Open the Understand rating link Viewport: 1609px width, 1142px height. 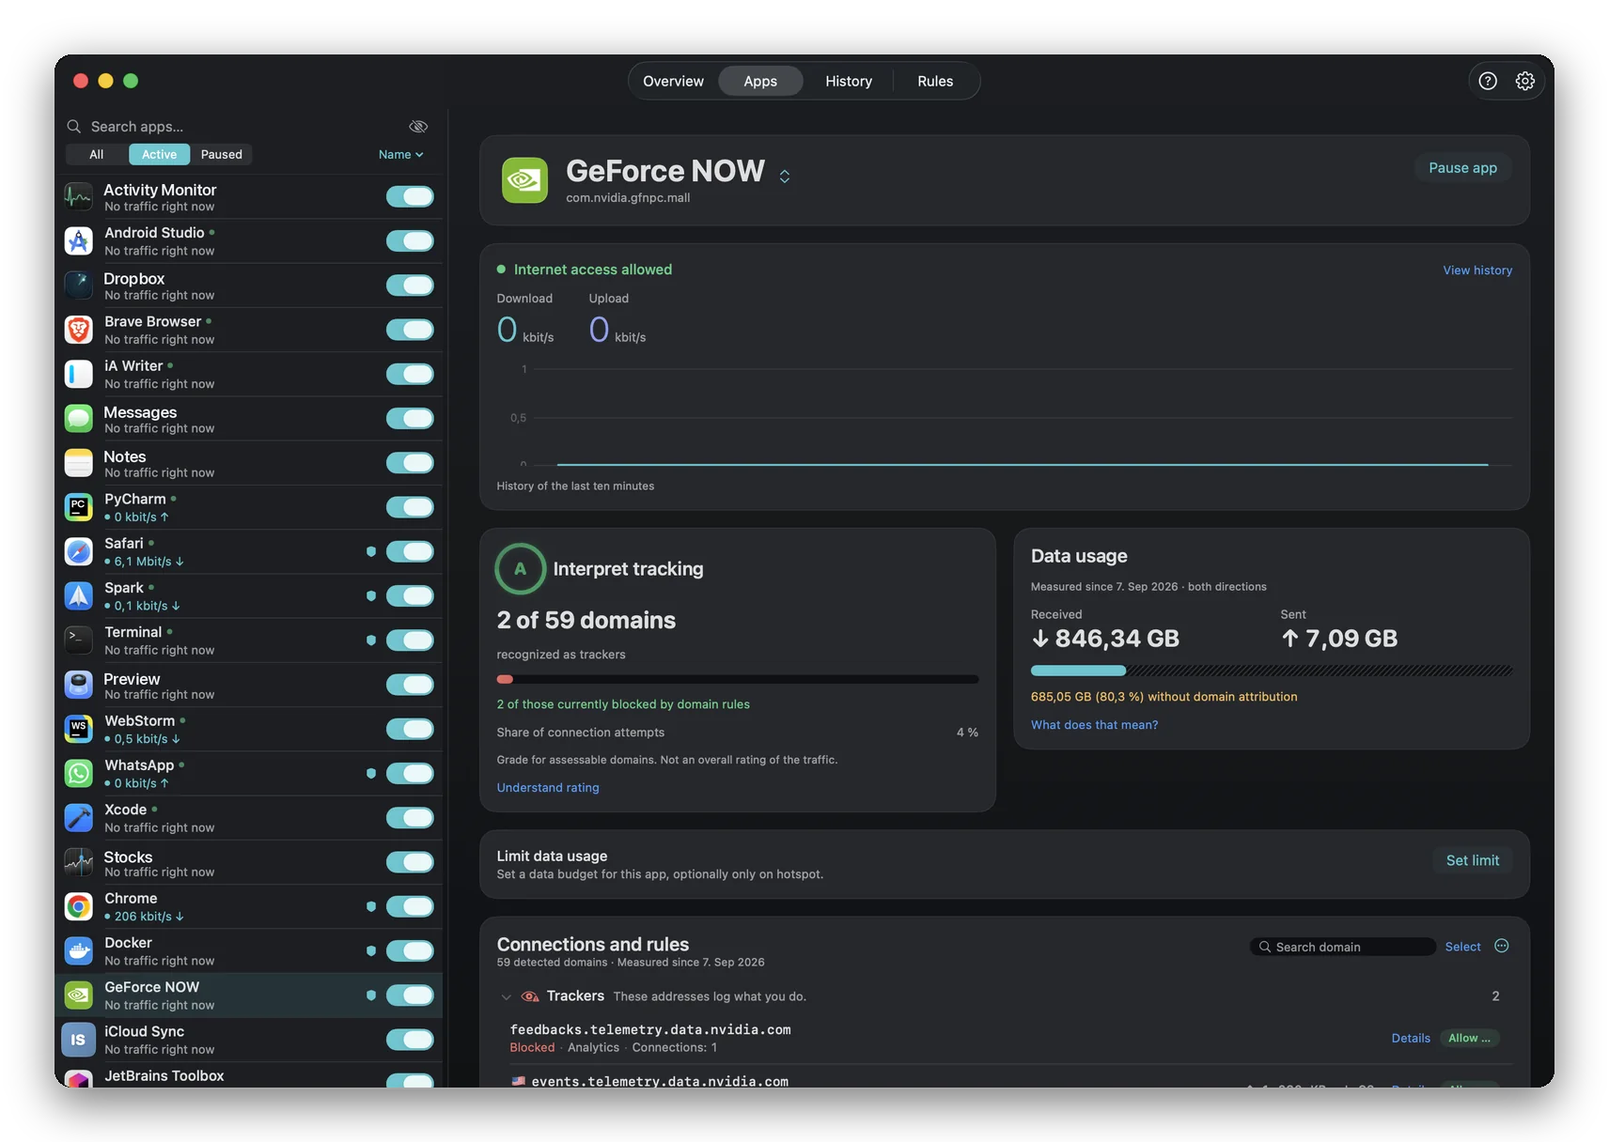[548, 788]
